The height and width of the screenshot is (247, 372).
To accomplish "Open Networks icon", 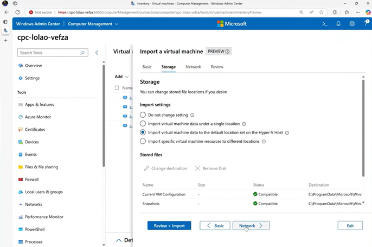I will click(x=21, y=205).
